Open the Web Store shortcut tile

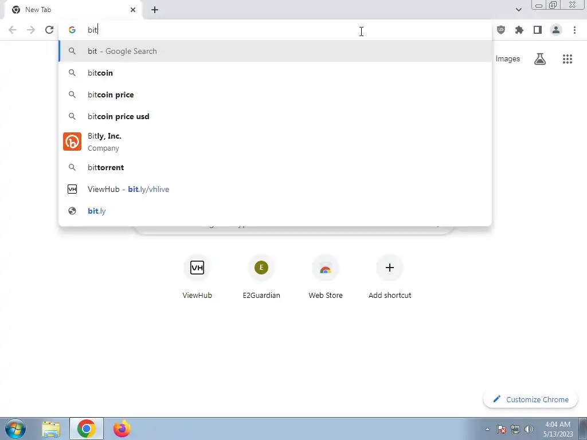[326, 277]
